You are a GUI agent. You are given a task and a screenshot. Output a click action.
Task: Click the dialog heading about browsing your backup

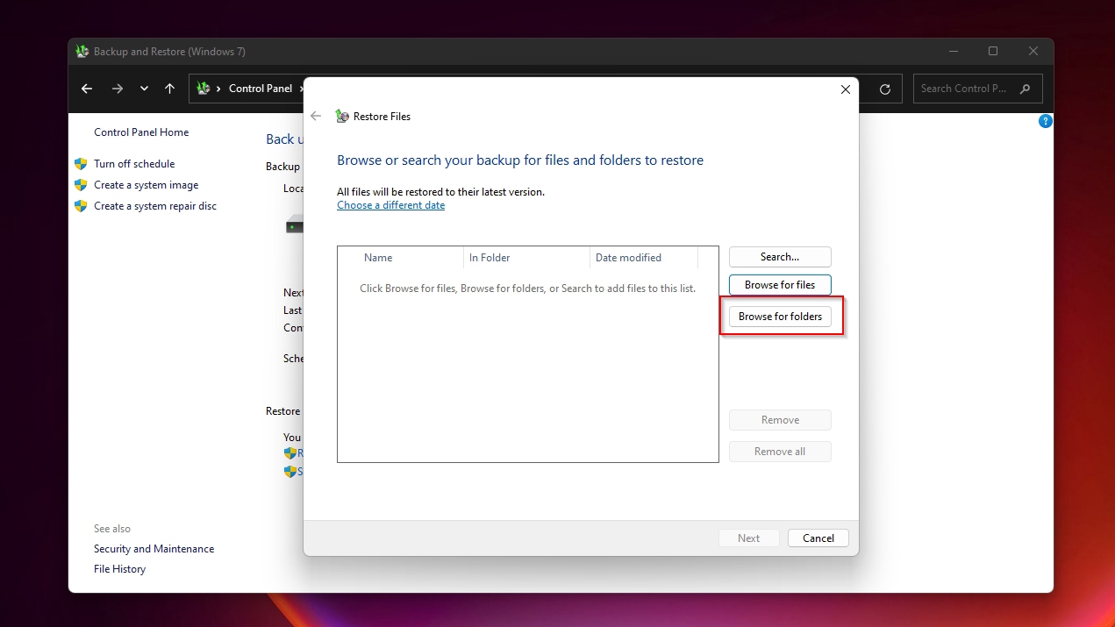[520, 160]
